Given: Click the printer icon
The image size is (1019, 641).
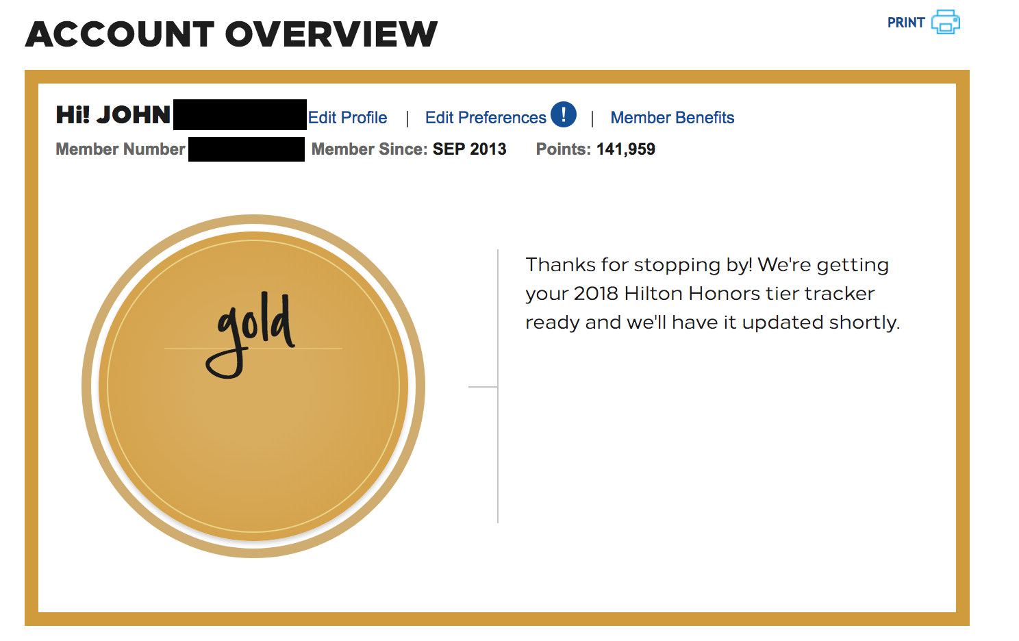Looking at the screenshot, I should 946,22.
